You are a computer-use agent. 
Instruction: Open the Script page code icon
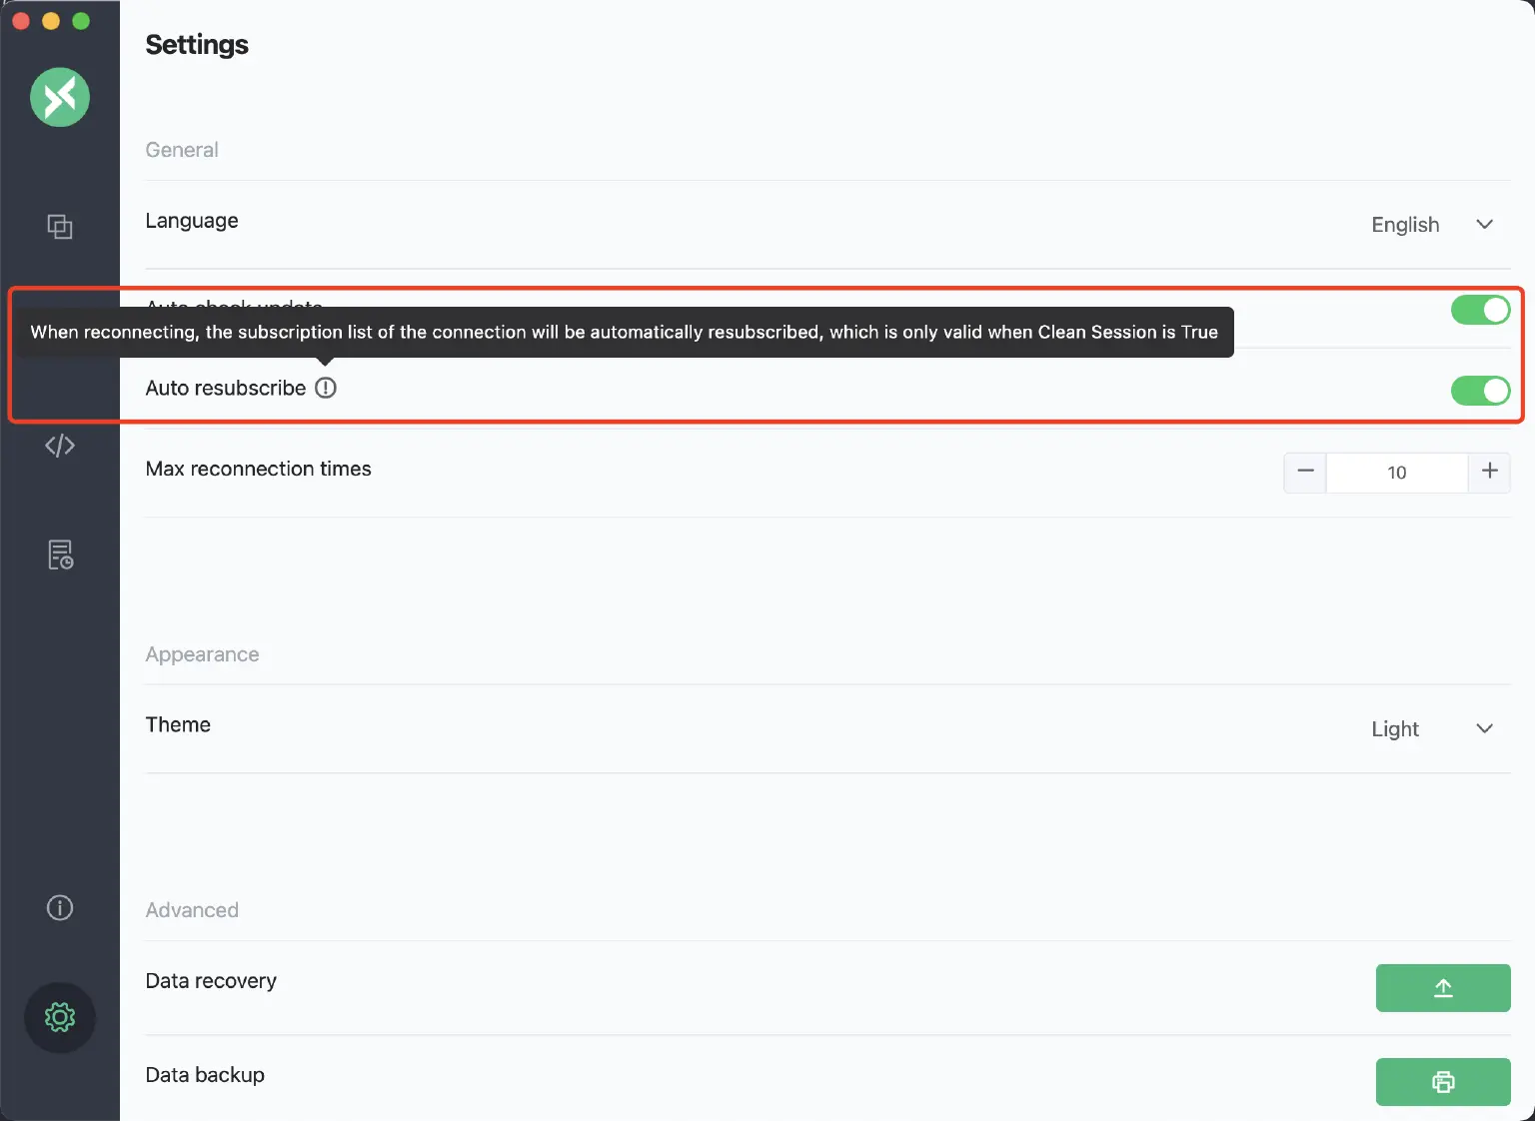click(60, 446)
